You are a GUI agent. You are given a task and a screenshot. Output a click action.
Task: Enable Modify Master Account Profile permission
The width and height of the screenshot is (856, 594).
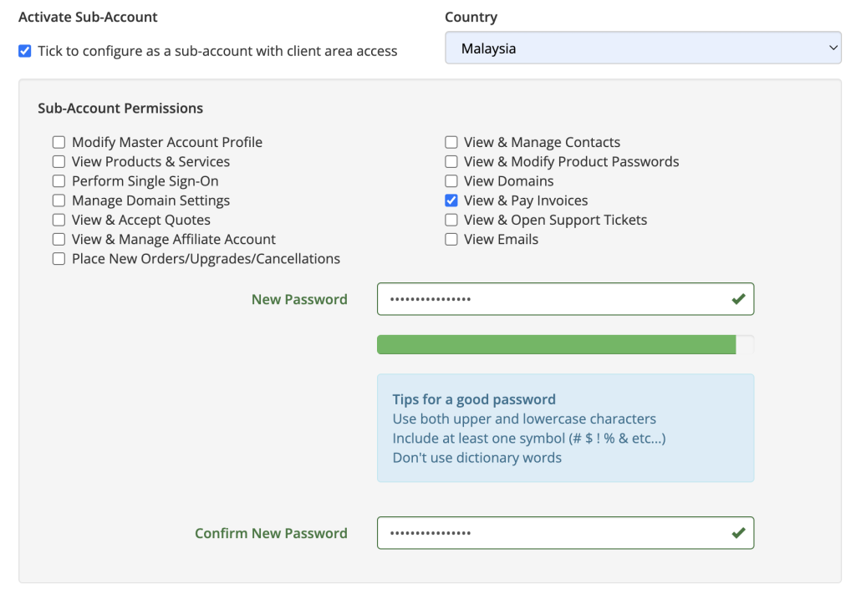tap(59, 142)
